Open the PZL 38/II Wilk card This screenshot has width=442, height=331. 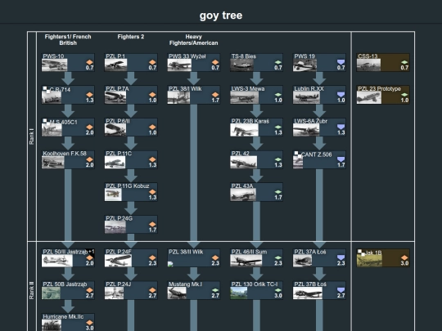coord(194,257)
